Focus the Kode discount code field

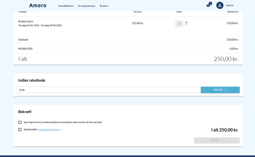pyautogui.click(x=108, y=90)
